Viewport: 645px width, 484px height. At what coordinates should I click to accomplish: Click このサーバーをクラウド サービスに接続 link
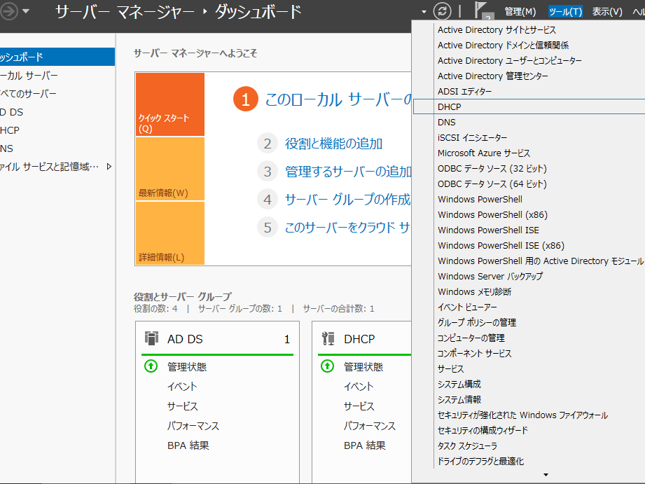347,227
